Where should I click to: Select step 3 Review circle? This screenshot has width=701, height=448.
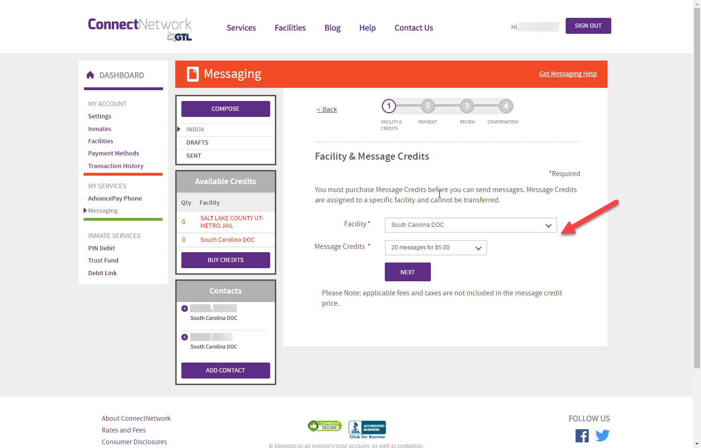pos(467,106)
